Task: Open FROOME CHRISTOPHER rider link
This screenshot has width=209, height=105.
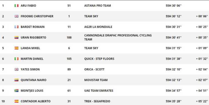Action: pyautogui.click(x=37, y=16)
